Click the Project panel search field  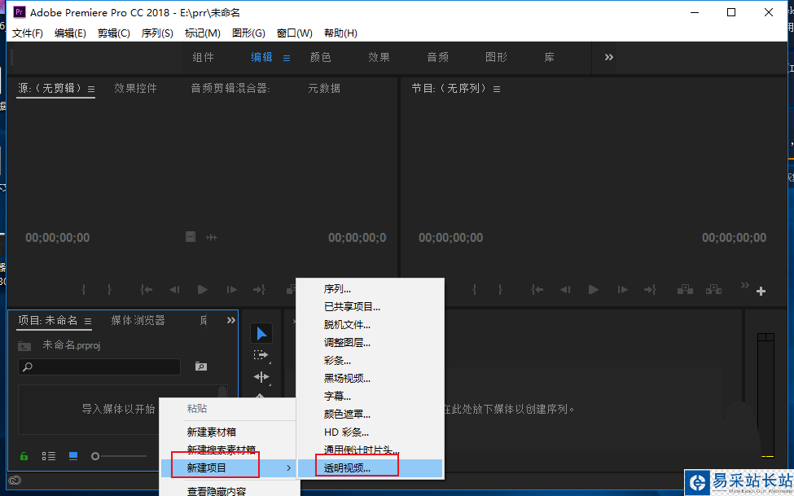tap(99, 367)
